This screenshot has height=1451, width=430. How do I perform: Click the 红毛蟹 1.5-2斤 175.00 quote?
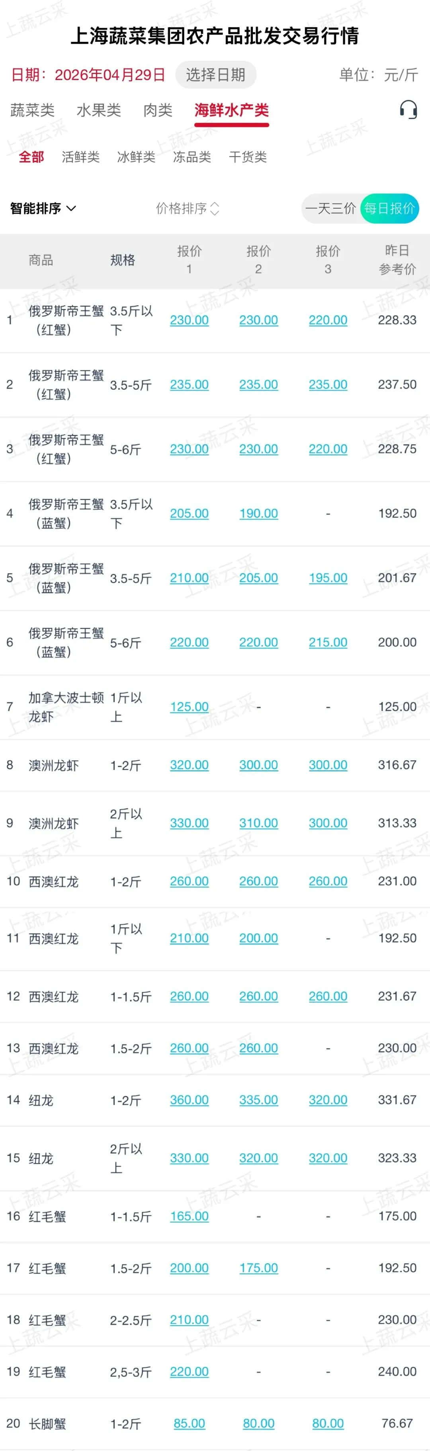tap(259, 1268)
